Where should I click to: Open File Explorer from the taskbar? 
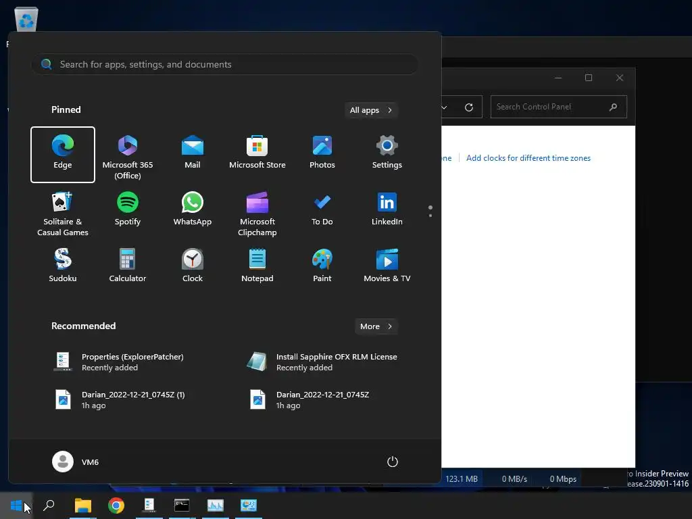coord(83,505)
